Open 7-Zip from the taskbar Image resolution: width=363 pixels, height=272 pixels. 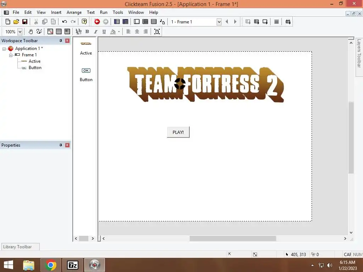73,265
